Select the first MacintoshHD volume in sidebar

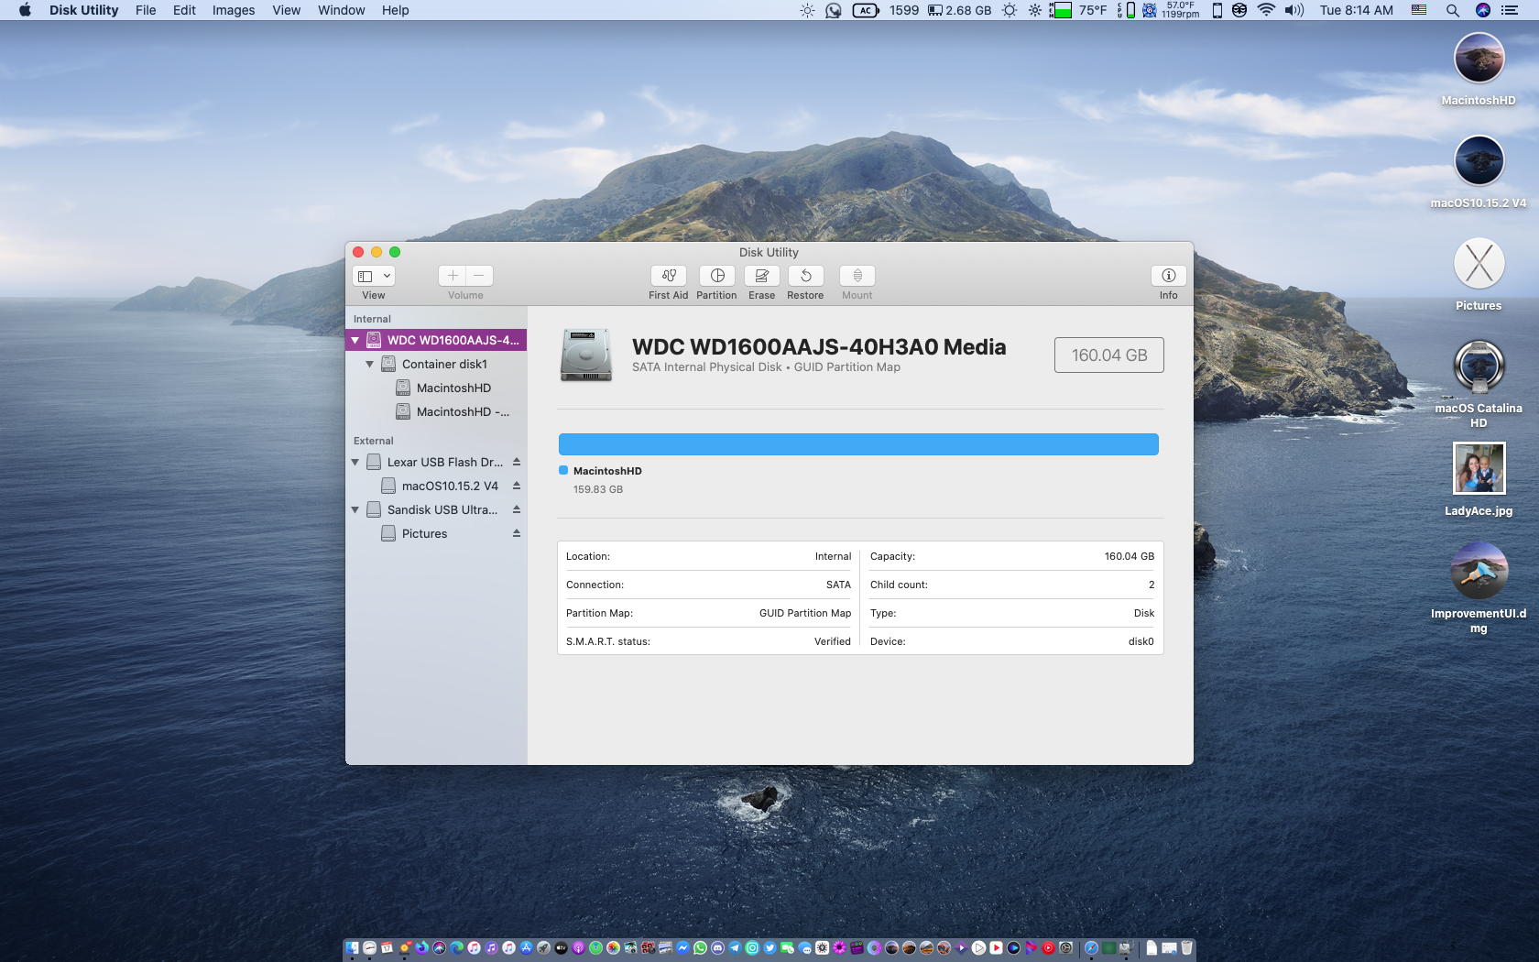(436, 388)
